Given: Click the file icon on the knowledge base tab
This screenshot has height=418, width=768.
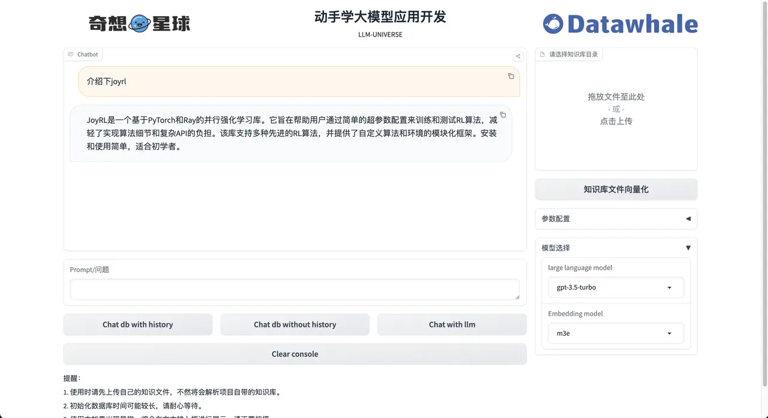Looking at the screenshot, I should (542, 54).
